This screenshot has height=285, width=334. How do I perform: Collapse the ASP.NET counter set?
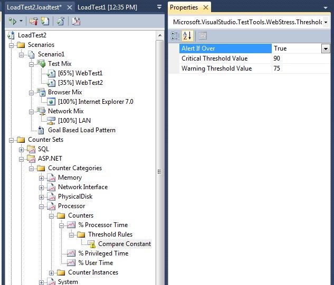[x=21, y=159]
